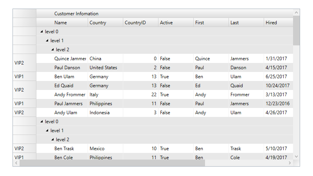Click the horizontal scrollbar left arrow
The width and height of the screenshot is (313, 176).
pyautogui.click(x=16, y=163)
